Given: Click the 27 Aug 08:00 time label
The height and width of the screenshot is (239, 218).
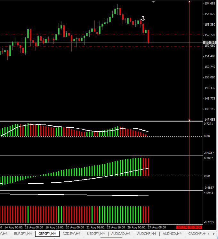Looking at the screenshot, I should click(157, 227).
